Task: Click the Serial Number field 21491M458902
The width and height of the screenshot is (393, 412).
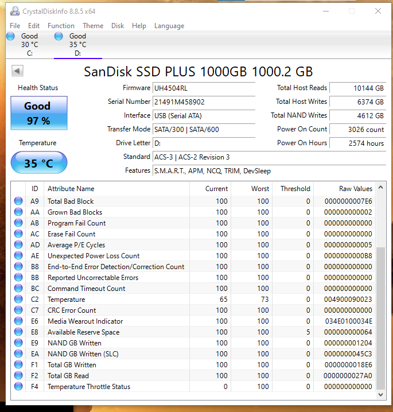Action: click(x=204, y=102)
